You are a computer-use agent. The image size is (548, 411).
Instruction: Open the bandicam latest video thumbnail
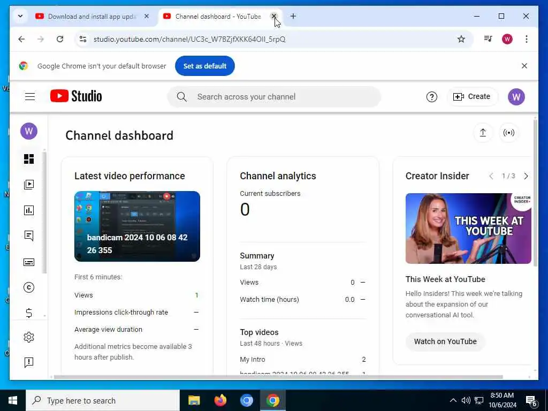tap(137, 226)
